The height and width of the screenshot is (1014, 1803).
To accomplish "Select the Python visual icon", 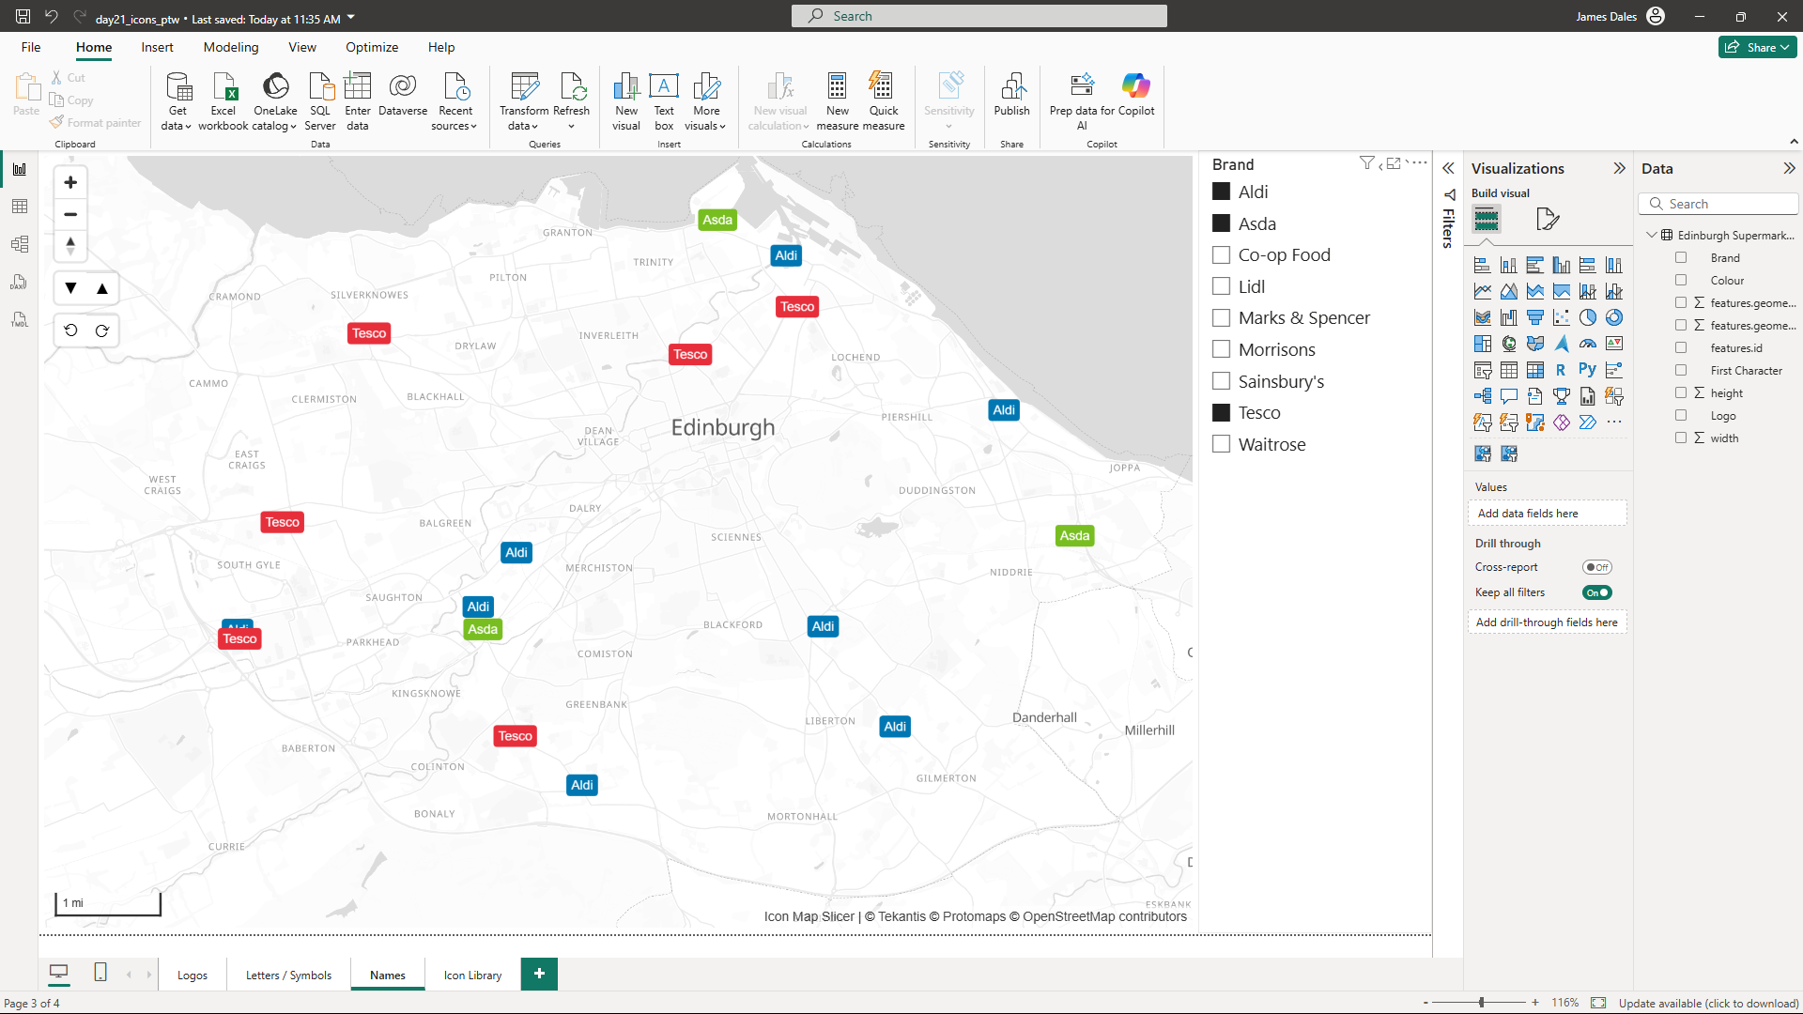I will point(1587,370).
